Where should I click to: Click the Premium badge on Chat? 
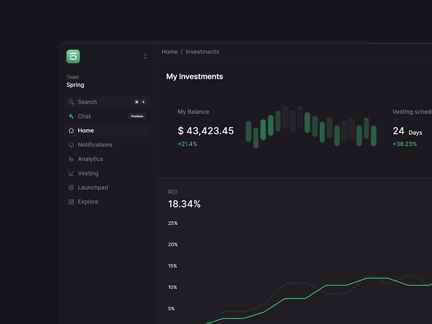tap(137, 116)
